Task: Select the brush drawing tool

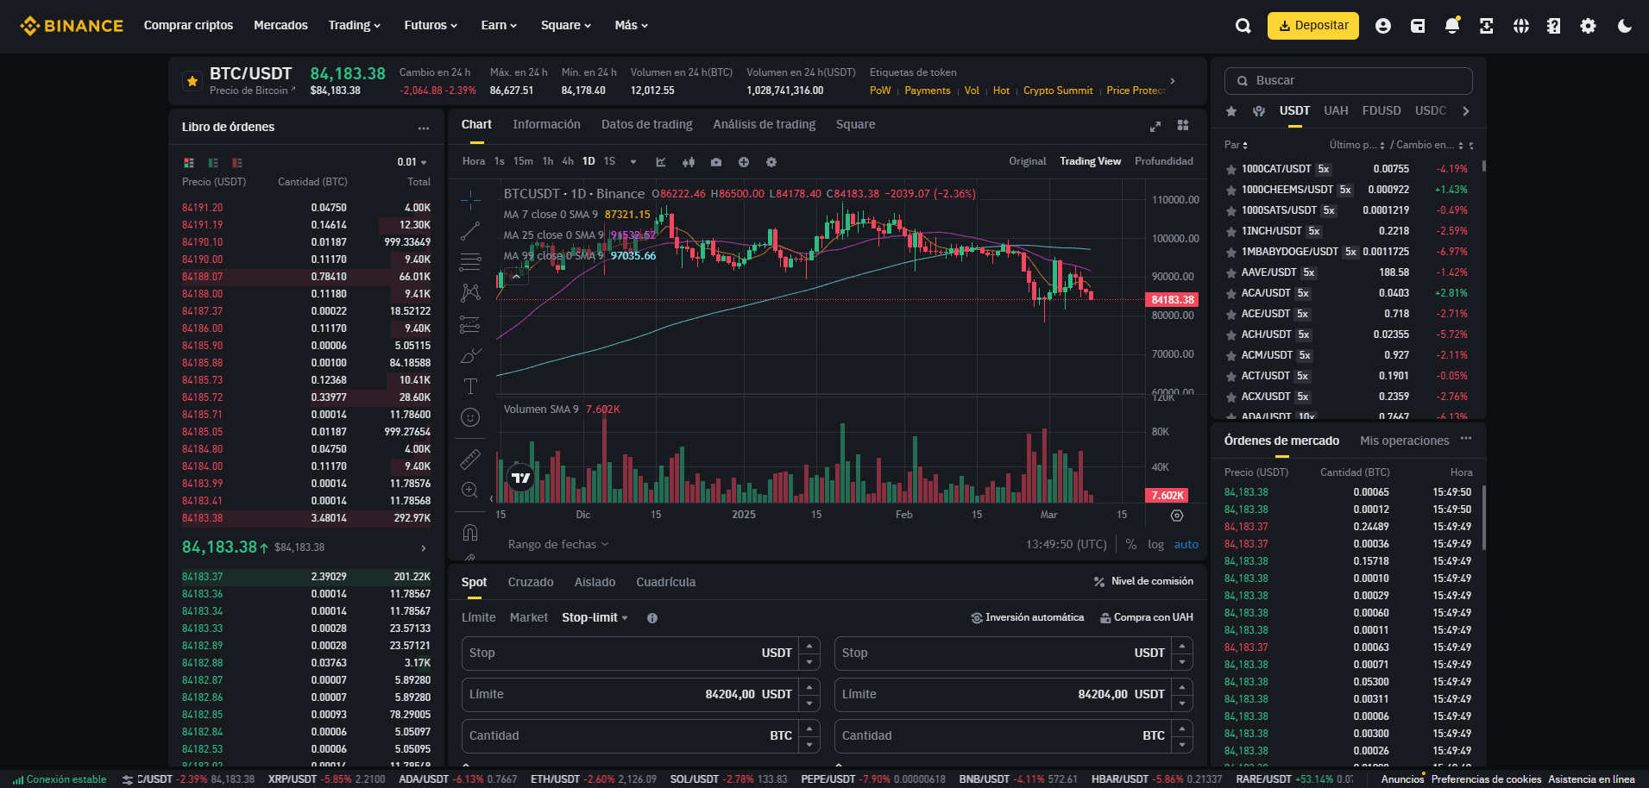Action: click(x=470, y=355)
